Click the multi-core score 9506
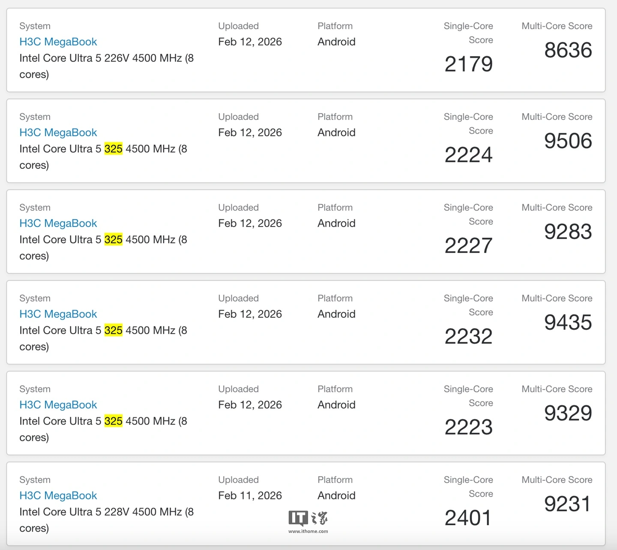The image size is (617, 550). tap(568, 141)
